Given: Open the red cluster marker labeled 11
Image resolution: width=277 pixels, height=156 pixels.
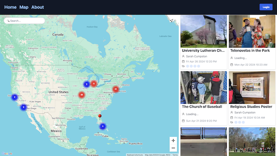Looking at the screenshot, I should click(x=94, y=84).
